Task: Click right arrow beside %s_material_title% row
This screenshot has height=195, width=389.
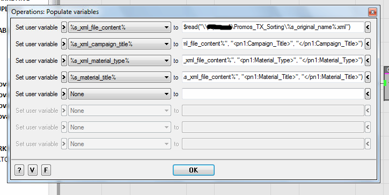Action: coord(64,77)
